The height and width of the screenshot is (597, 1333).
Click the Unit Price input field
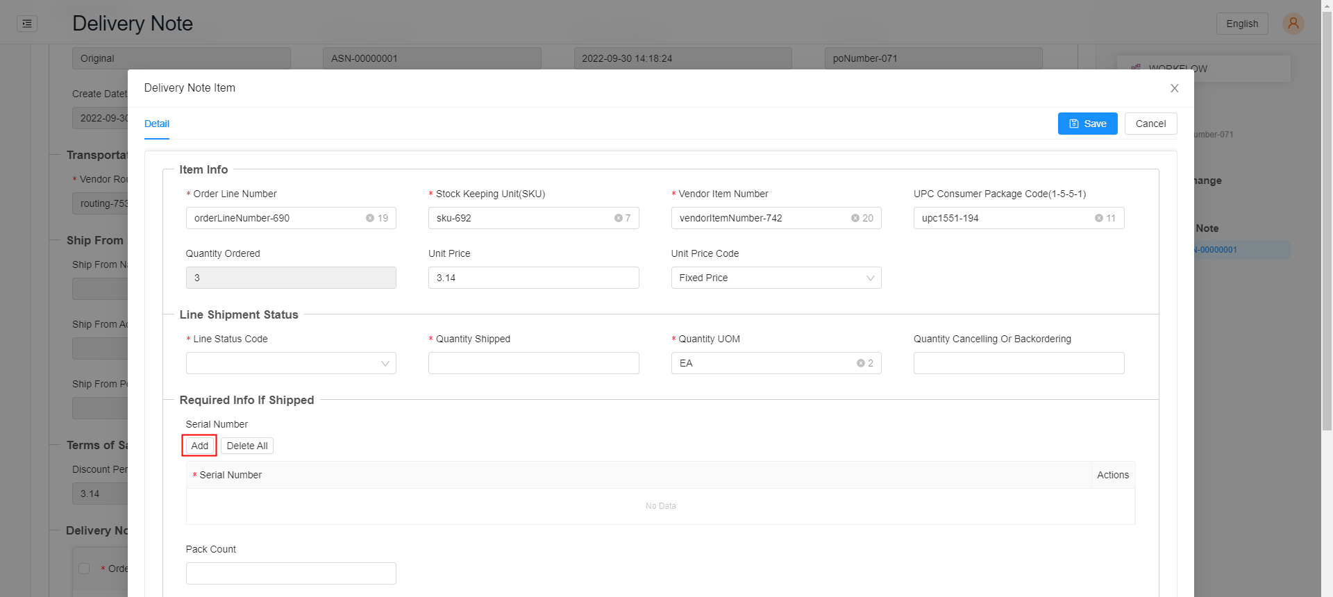tap(534, 278)
